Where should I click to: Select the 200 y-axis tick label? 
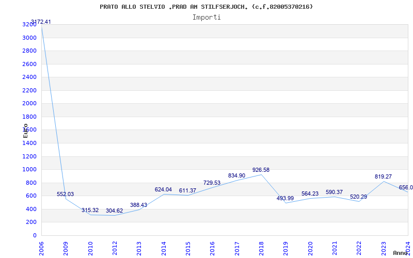point(31,222)
